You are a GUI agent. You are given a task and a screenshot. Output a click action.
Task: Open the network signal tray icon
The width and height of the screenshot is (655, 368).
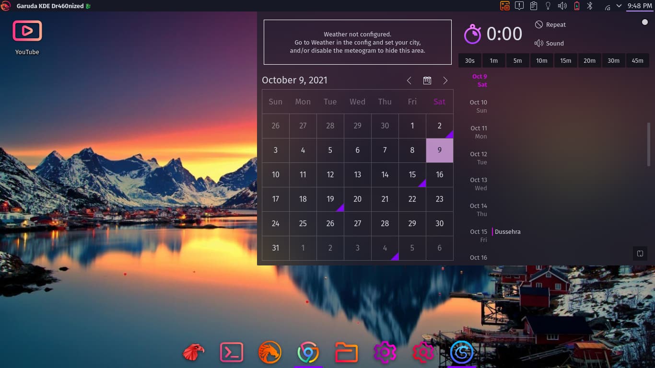[607, 7]
